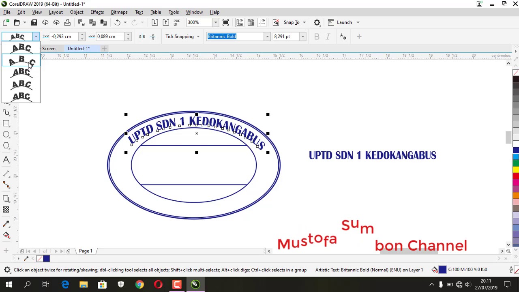The image size is (519, 292).
Task: Open the dropdown arrow next to the Open icon
Action: (24, 22)
